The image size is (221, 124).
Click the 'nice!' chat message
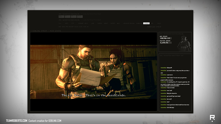coord(168,102)
